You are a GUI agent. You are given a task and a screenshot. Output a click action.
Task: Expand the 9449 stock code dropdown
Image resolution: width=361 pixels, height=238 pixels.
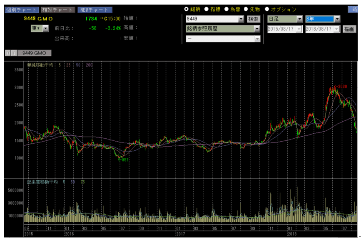coord(241,19)
